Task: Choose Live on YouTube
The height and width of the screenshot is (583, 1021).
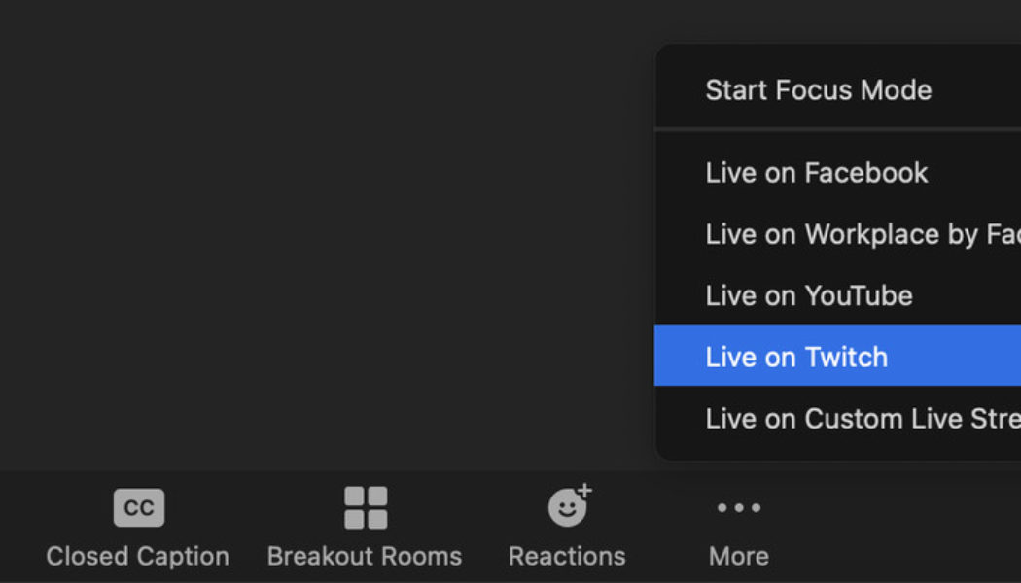Action: click(x=808, y=295)
